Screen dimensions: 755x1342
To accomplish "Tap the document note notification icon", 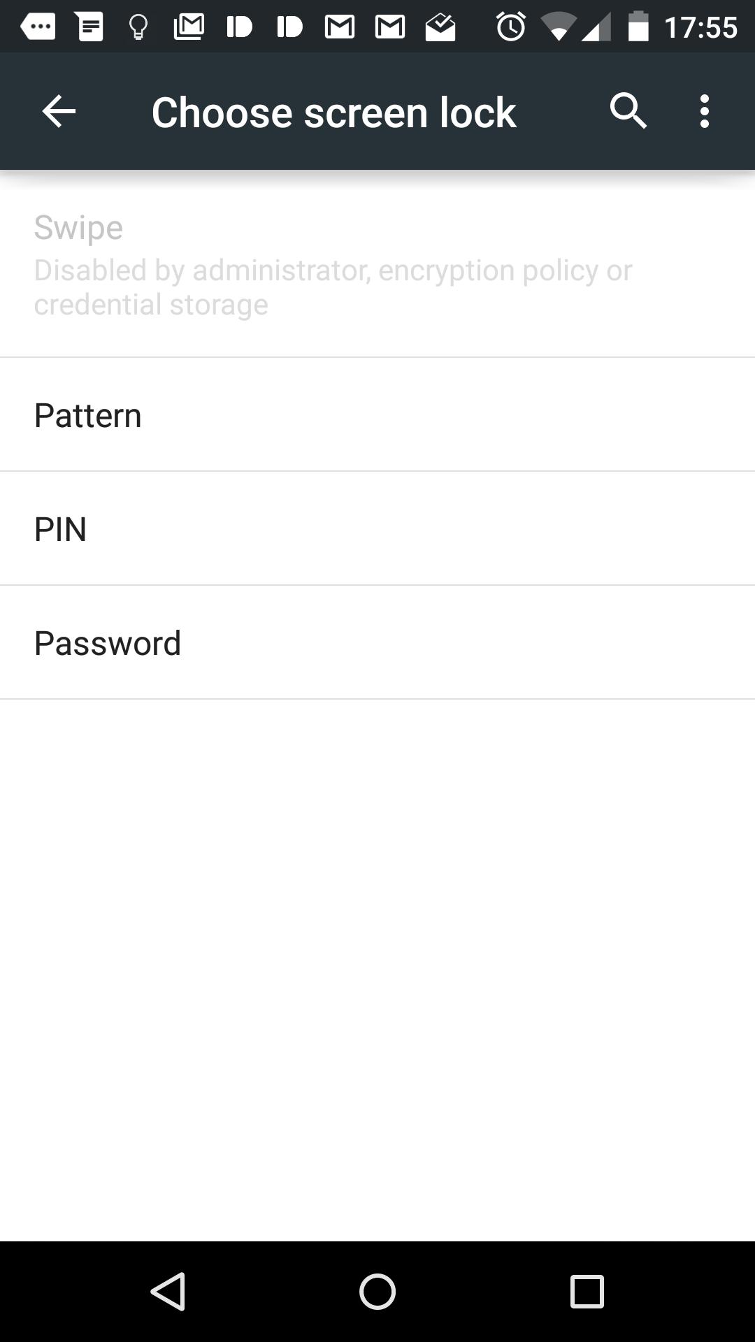I will [x=90, y=28].
